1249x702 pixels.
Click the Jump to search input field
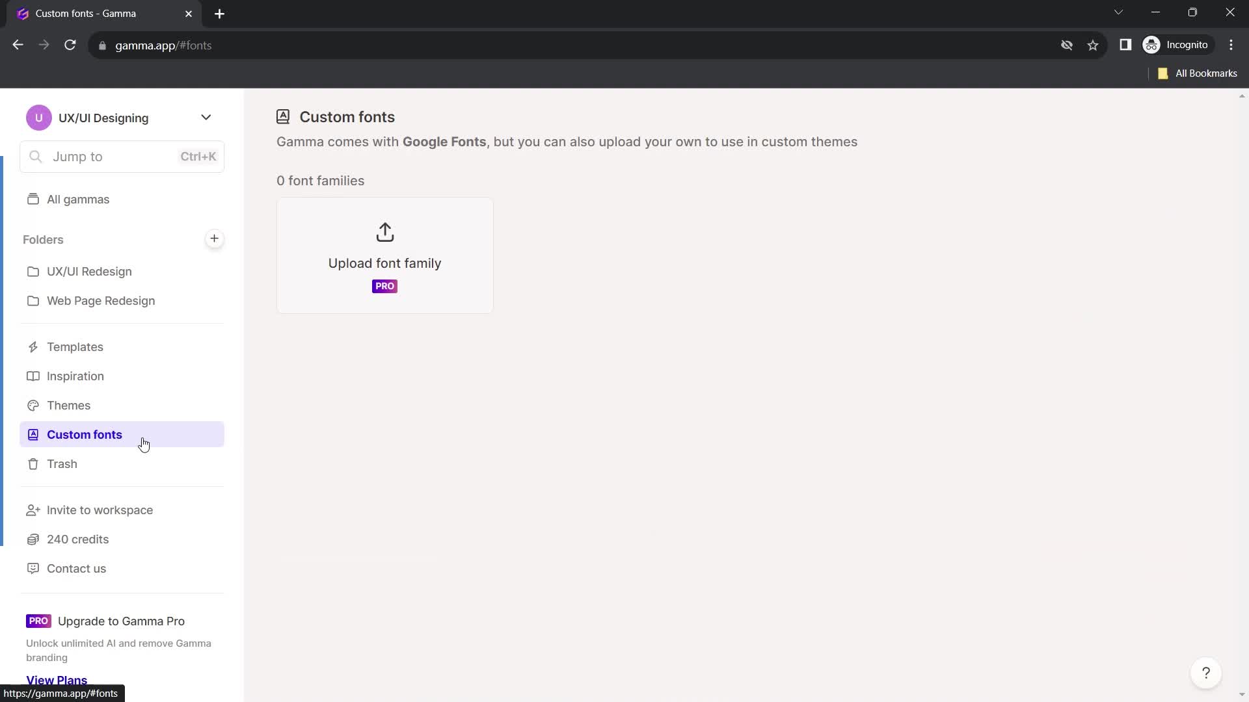click(x=122, y=157)
